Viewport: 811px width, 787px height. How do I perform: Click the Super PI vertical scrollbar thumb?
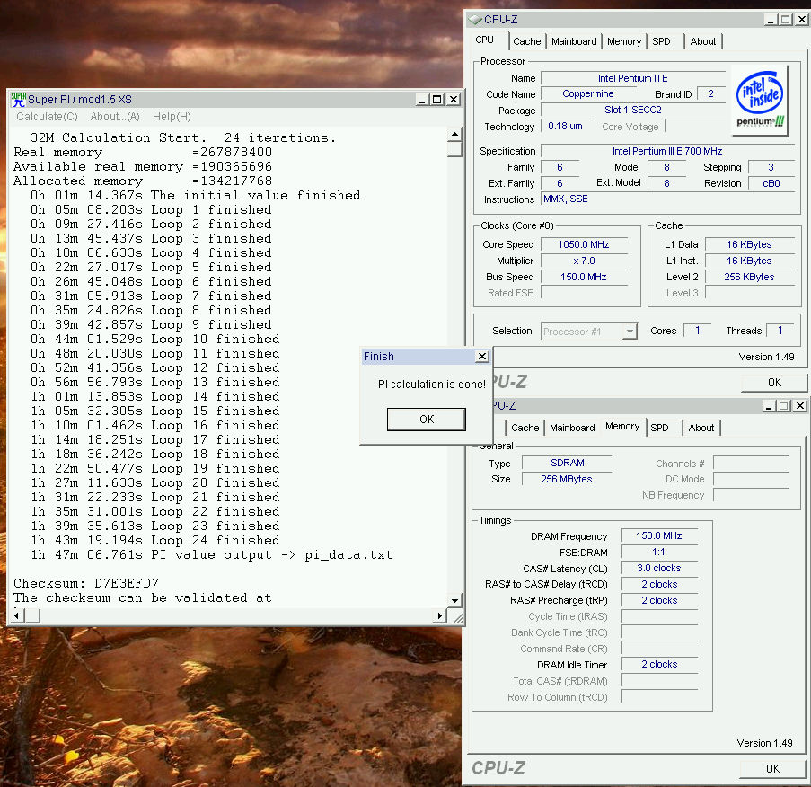tap(454, 149)
